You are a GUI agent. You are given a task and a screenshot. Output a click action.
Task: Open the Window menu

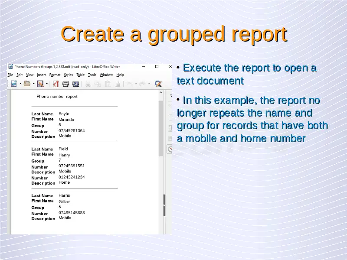(x=106, y=75)
